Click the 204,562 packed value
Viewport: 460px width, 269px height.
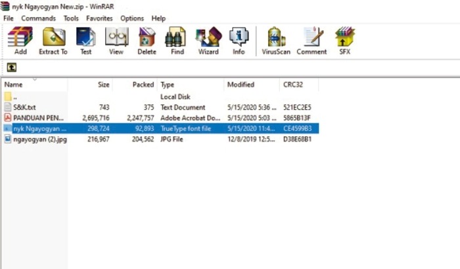pos(143,139)
